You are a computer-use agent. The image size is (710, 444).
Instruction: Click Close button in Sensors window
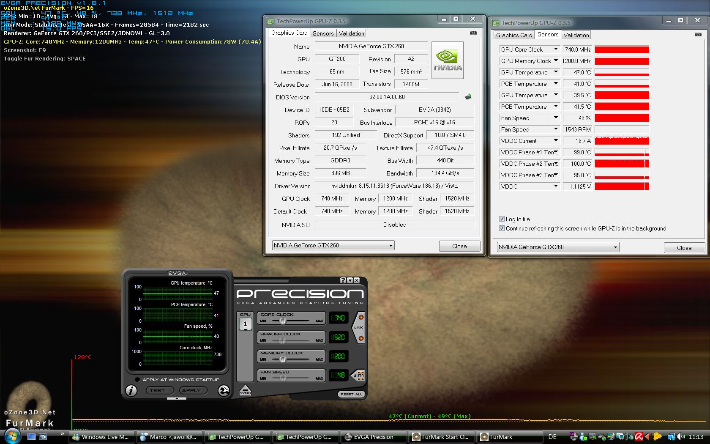684,248
